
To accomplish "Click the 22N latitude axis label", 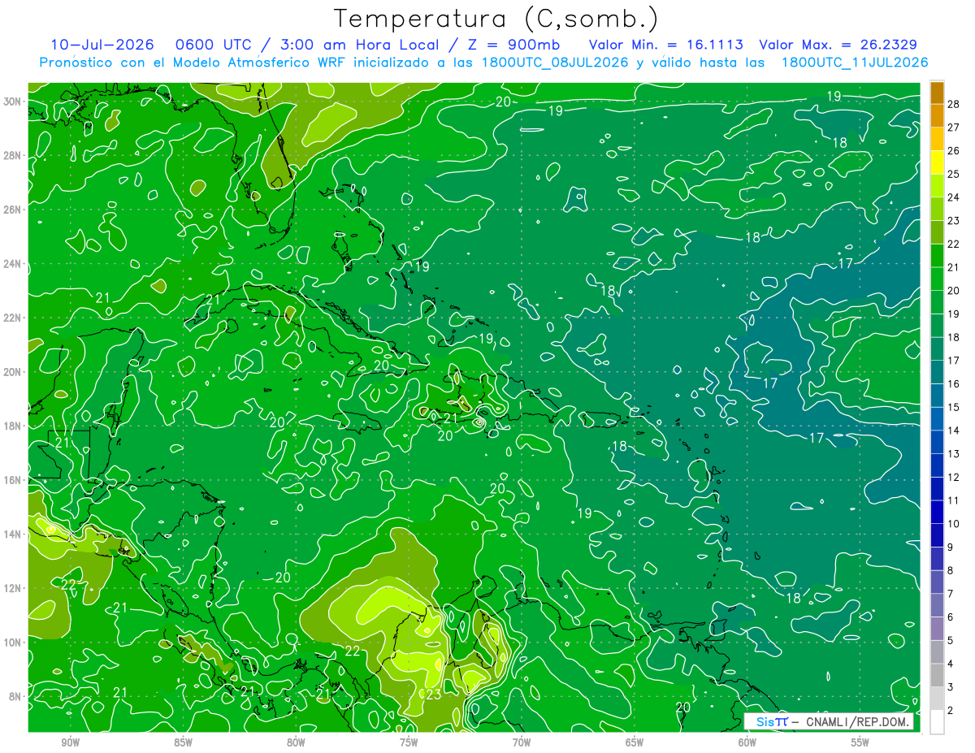I will pos(13,318).
